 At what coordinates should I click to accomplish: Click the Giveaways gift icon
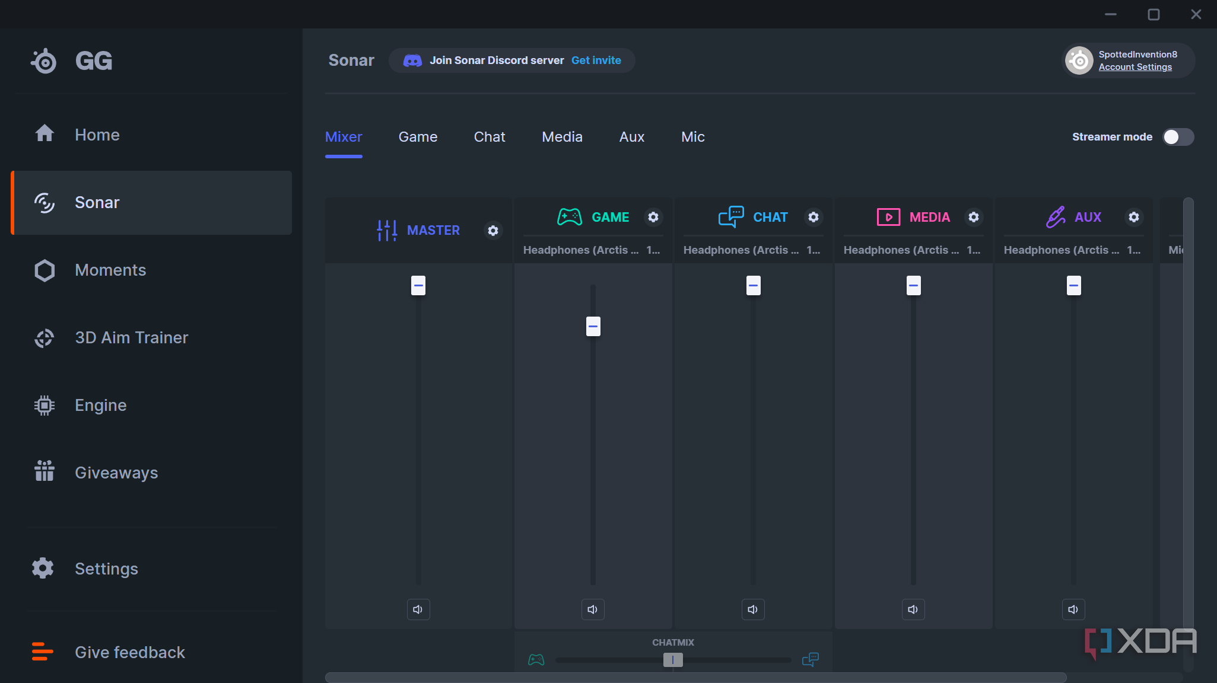point(45,471)
